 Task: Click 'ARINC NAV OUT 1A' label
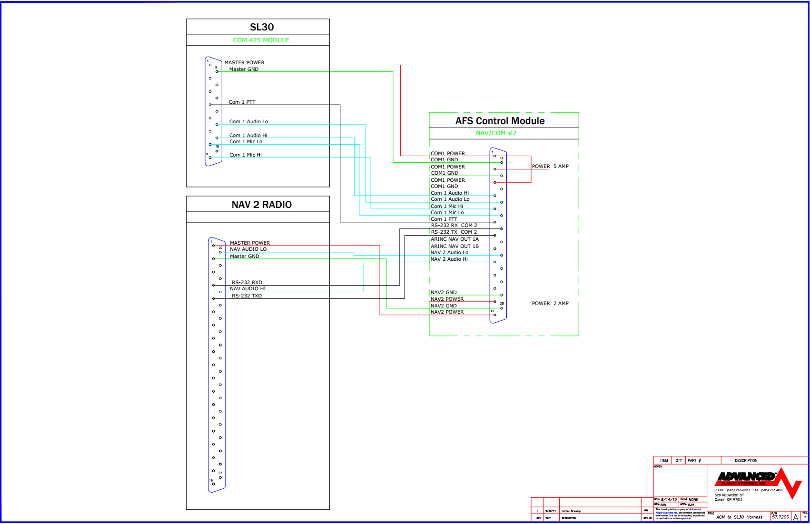click(x=454, y=239)
